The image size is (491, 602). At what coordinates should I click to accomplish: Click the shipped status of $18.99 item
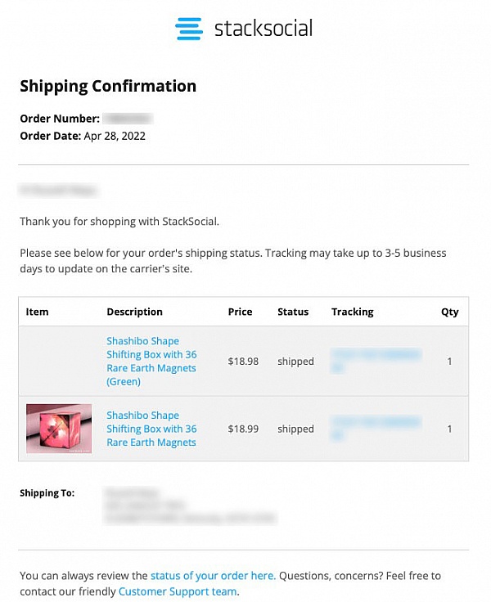coord(295,429)
